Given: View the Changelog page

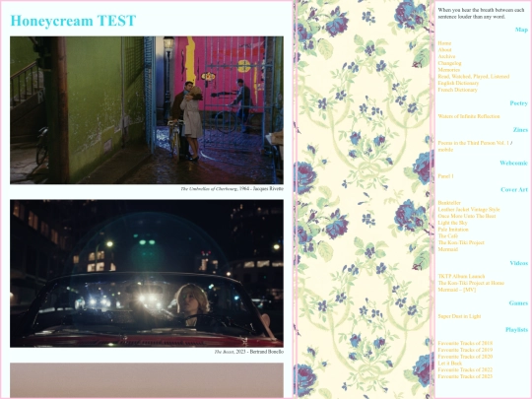Looking at the screenshot, I should click(449, 63).
